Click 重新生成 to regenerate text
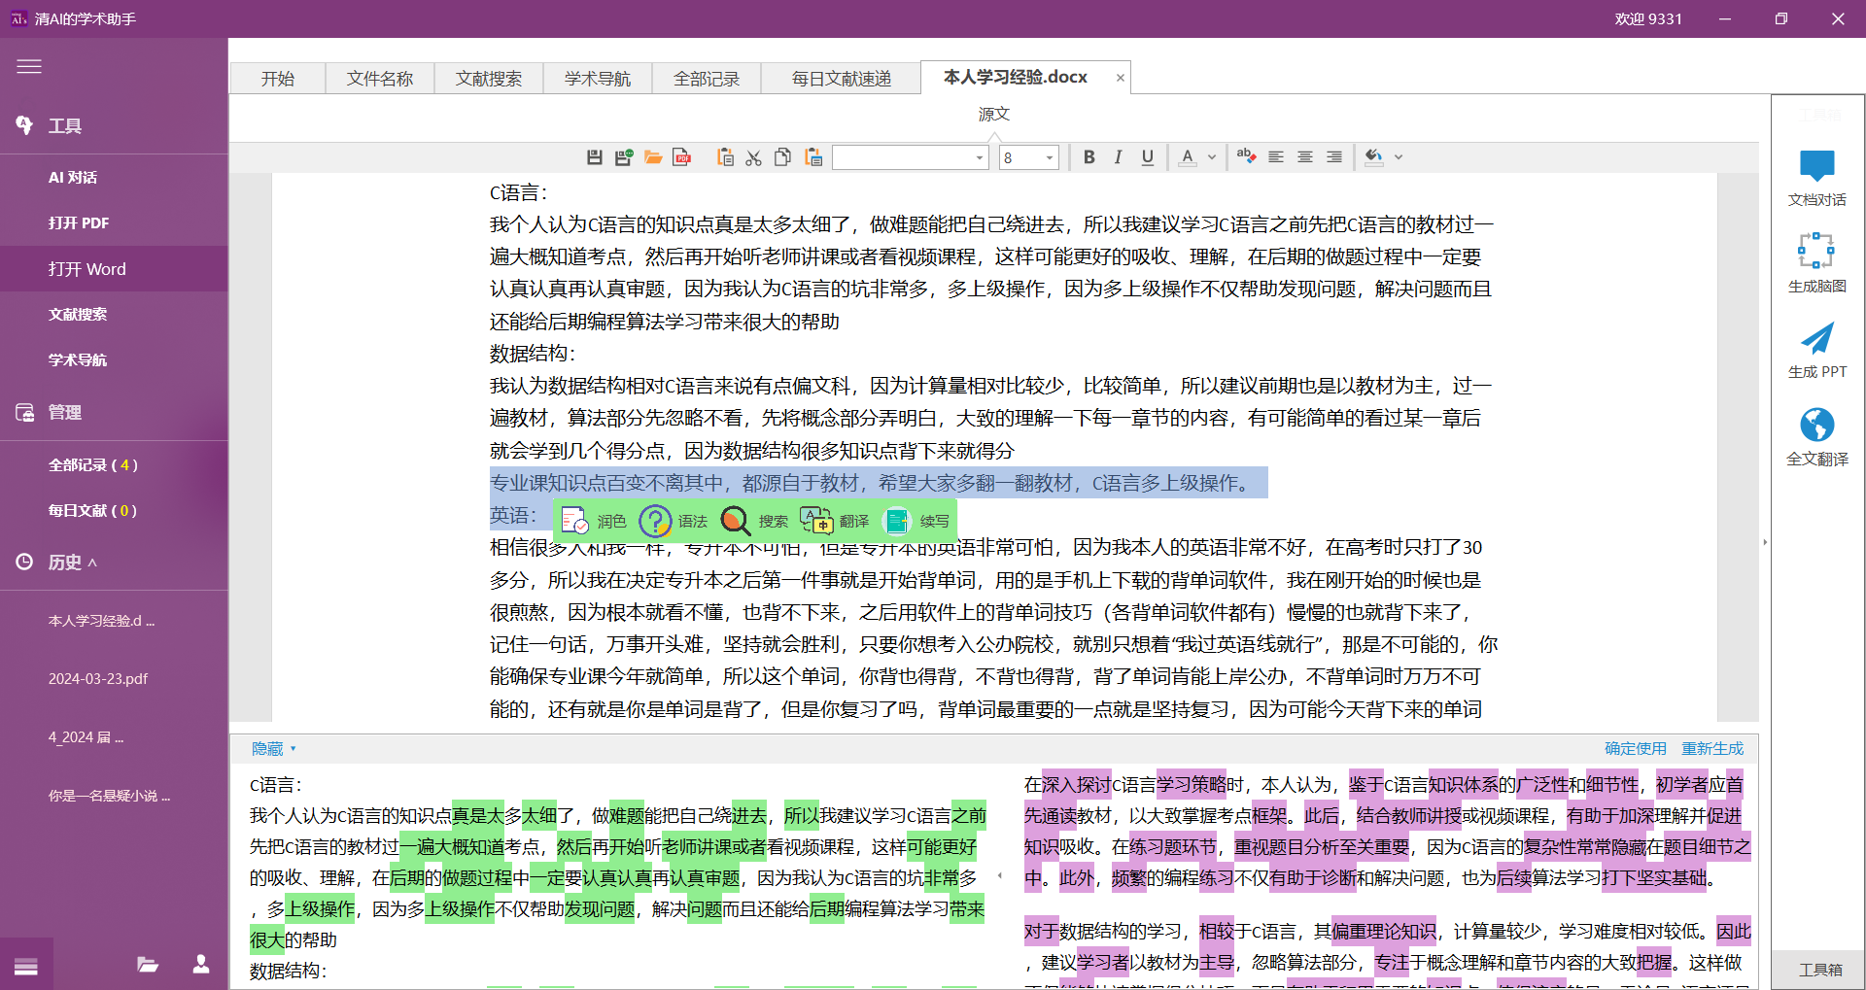The width and height of the screenshot is (1866, 990). [1712, 749]
